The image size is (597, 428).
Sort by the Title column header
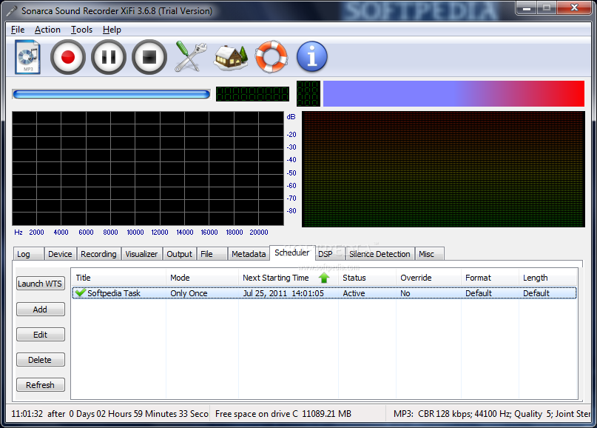click(x=119, y=278)
